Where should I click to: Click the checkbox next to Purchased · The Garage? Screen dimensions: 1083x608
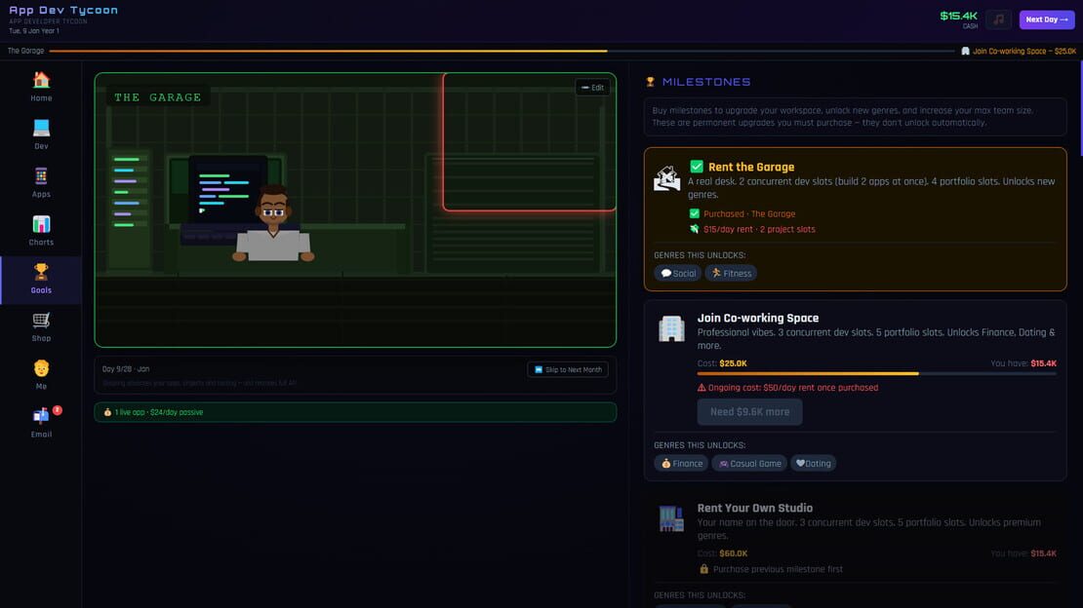coord(694,214)
